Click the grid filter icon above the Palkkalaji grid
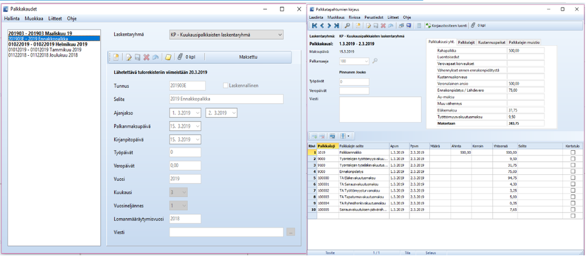The width and height of the screenshot is (586, 264). coord(332,136)
